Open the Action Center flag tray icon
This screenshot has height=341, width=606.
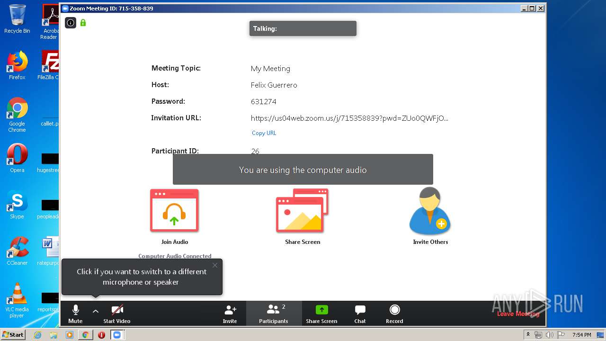pos(561,335)
